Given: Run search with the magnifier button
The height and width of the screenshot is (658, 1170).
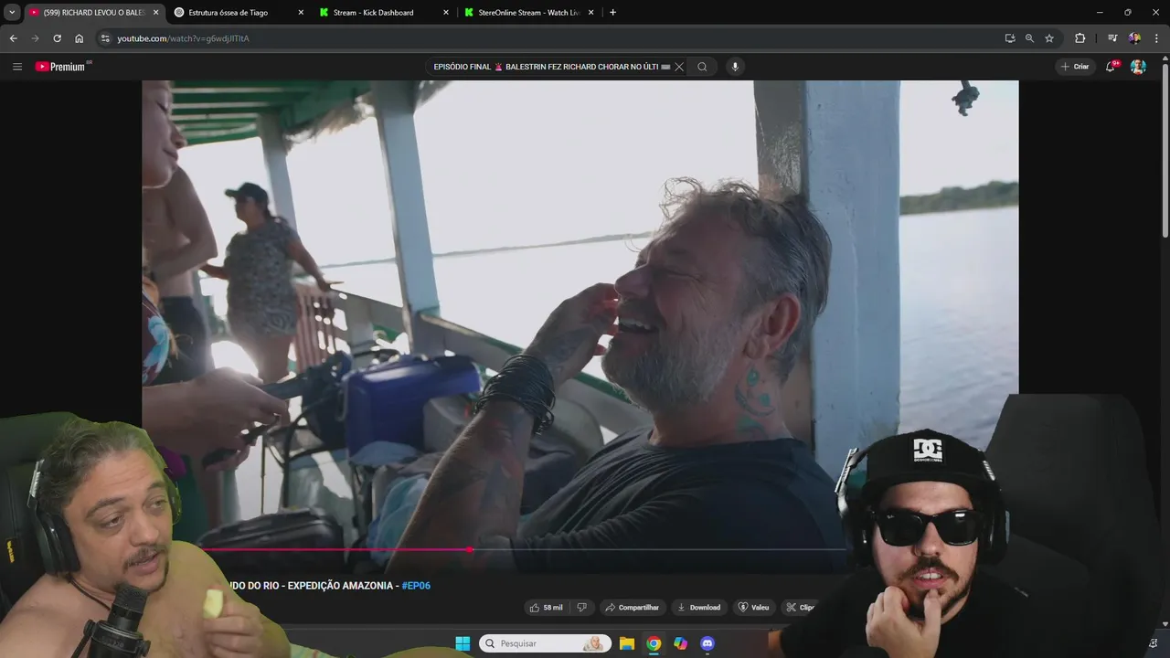Looking at the screenshot, I should [702, 67].
